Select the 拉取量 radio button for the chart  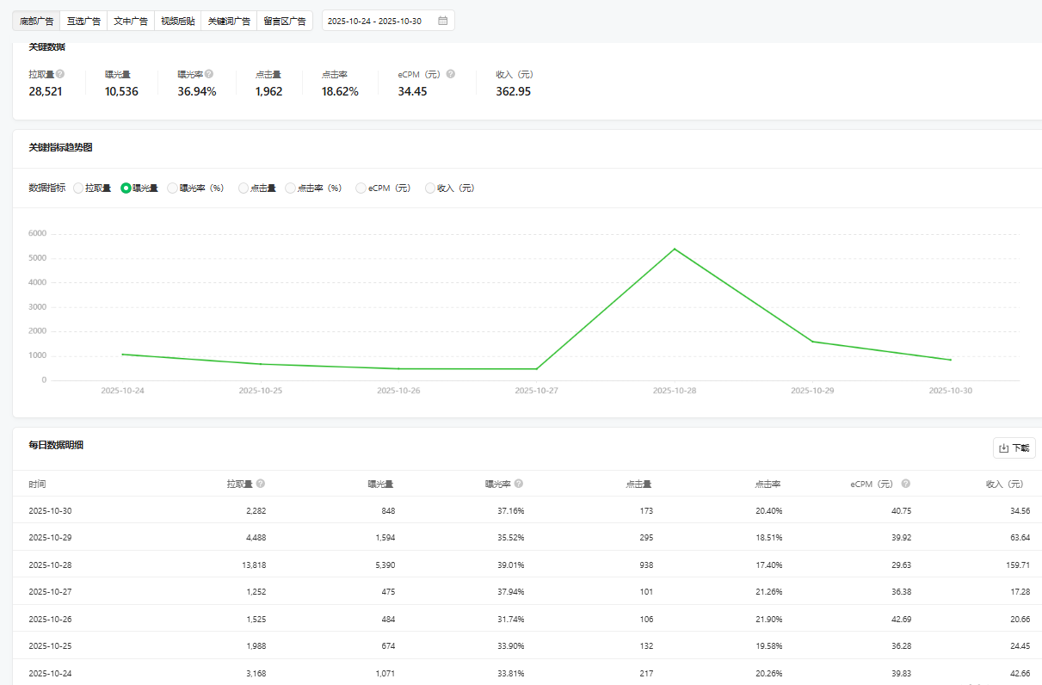coord(78,188)
